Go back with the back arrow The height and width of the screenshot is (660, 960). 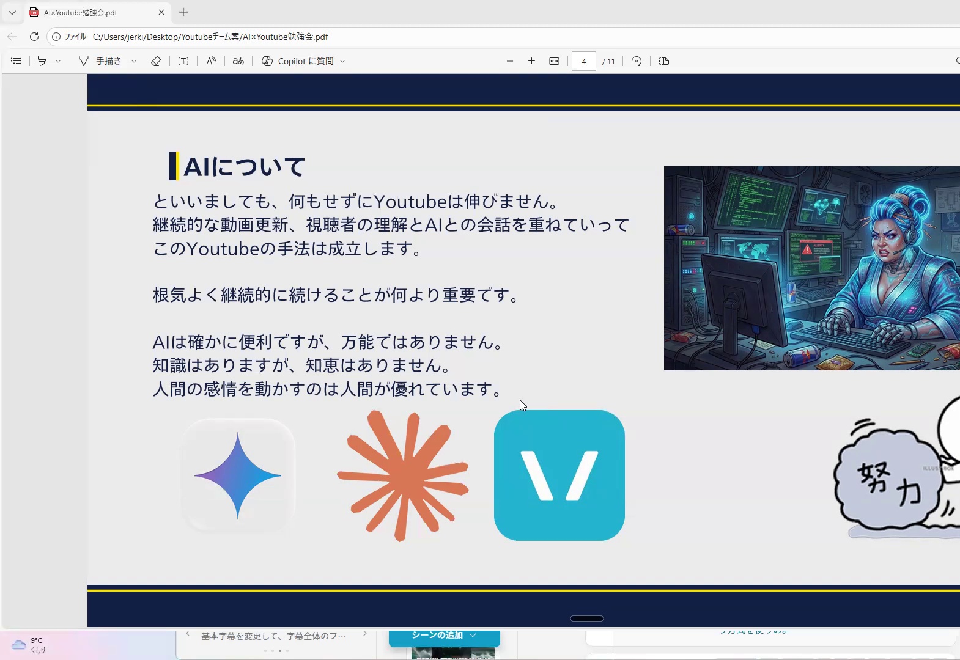(12, 37)
